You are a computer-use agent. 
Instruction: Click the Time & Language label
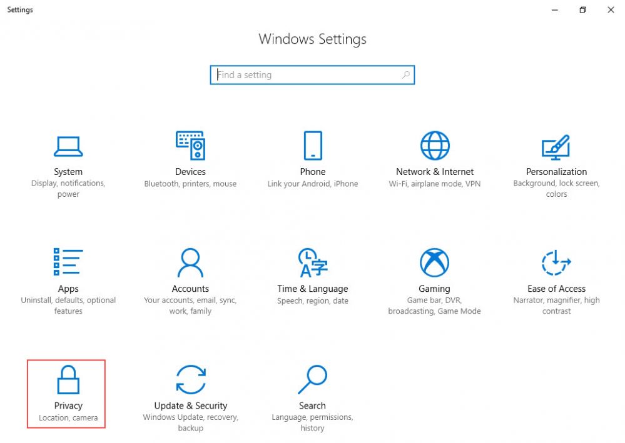pos(313,289)
